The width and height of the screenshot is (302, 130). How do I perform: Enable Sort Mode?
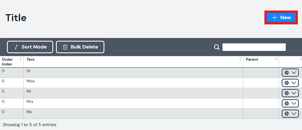click(30, 47)
